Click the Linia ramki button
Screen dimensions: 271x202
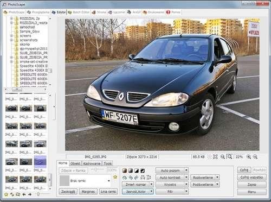click(108, 192)
